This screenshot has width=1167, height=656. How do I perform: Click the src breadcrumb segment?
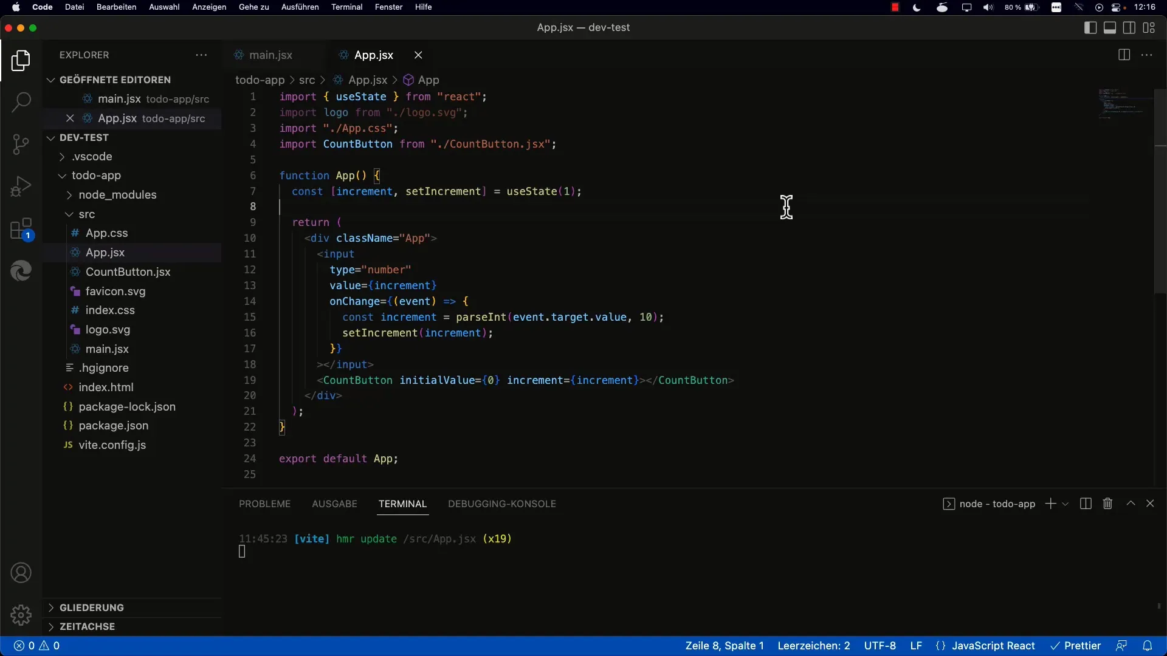pyautogui.click(x=307, y=80)
